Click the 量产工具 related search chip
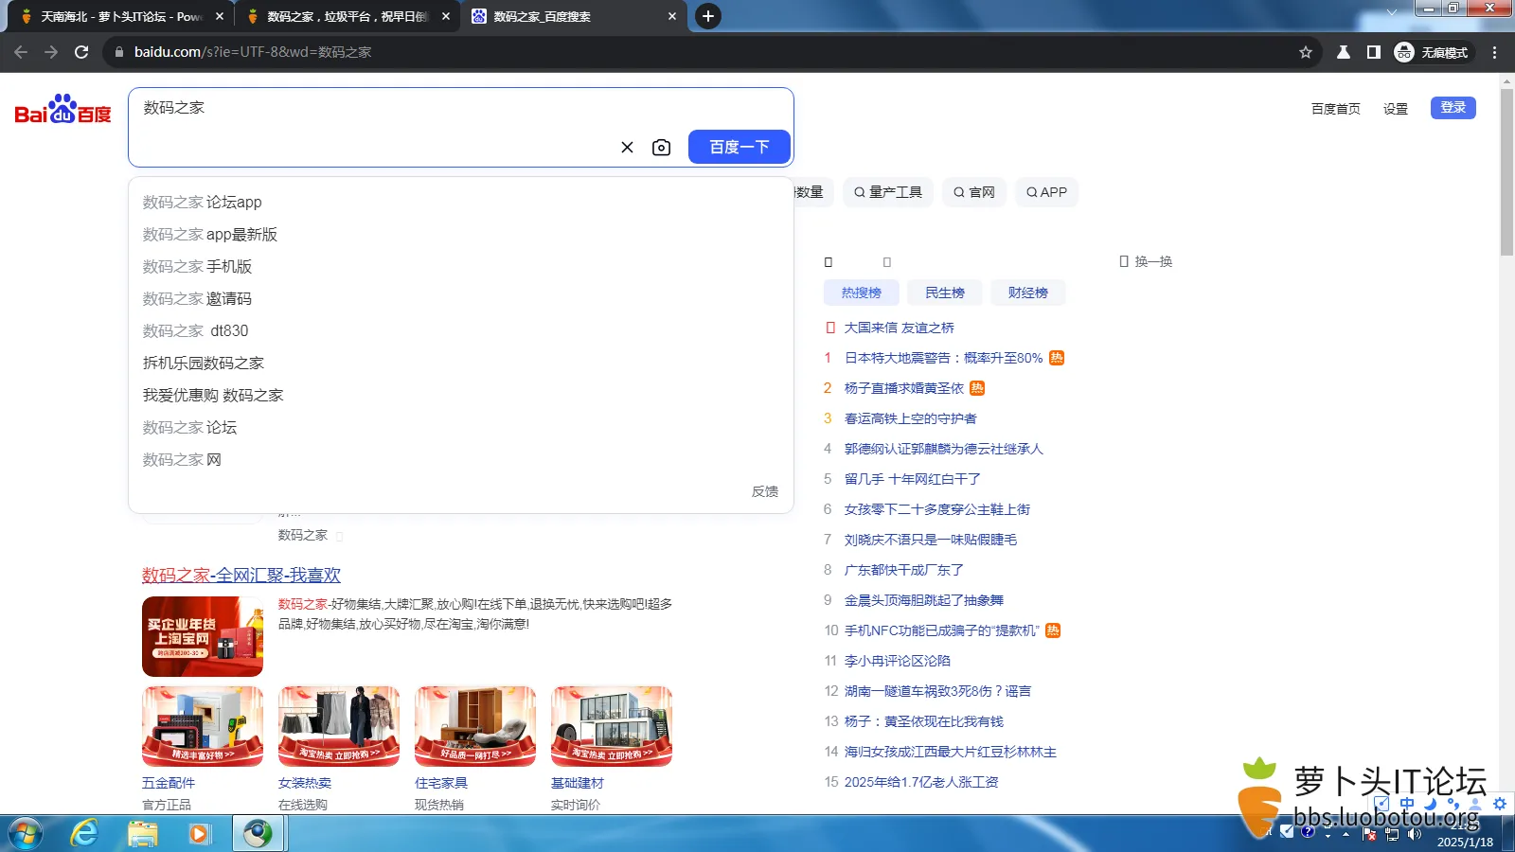Image resolution: width=1515 pixels, height=852 pixels. tap(887, 192)
